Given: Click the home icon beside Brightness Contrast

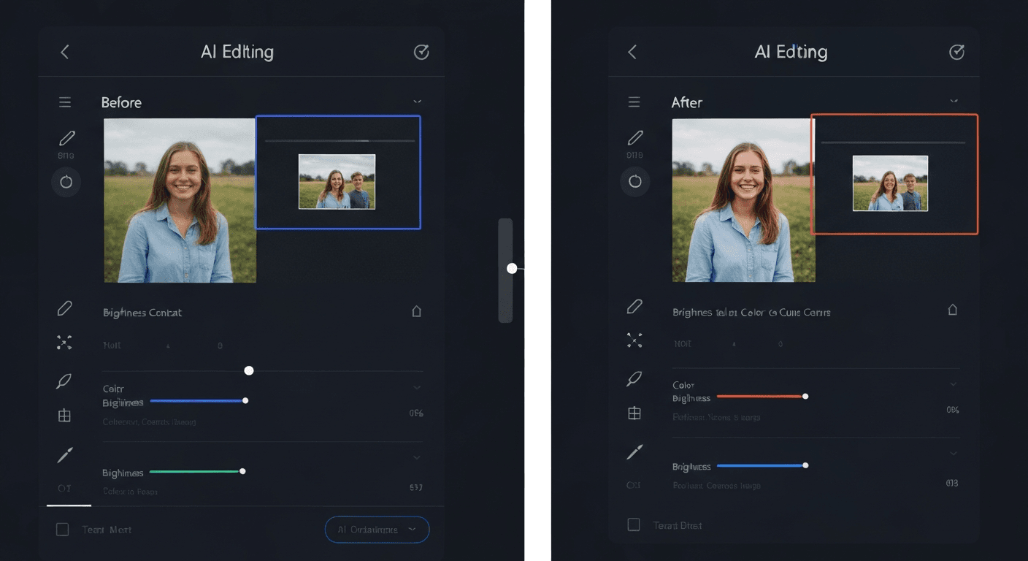Looking at the screenshot, I should pyautogui.click(x=417, y=310).
